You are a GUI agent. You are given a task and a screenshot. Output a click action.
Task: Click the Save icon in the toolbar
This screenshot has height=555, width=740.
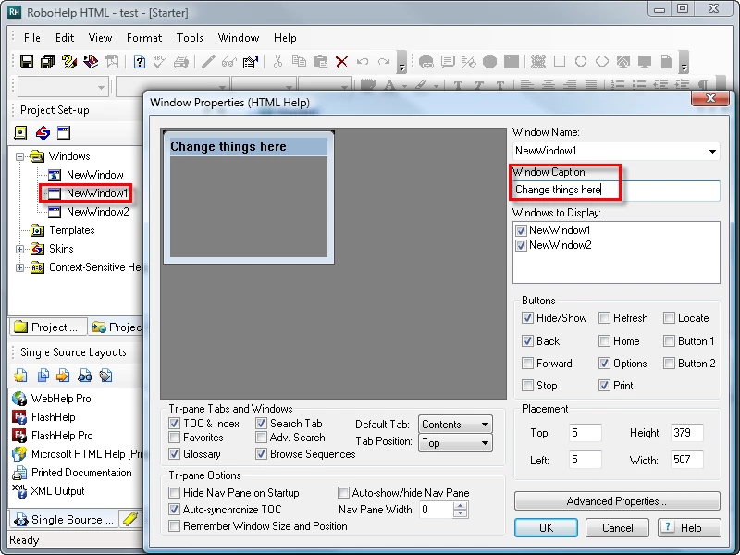click(x=27, y=61)
